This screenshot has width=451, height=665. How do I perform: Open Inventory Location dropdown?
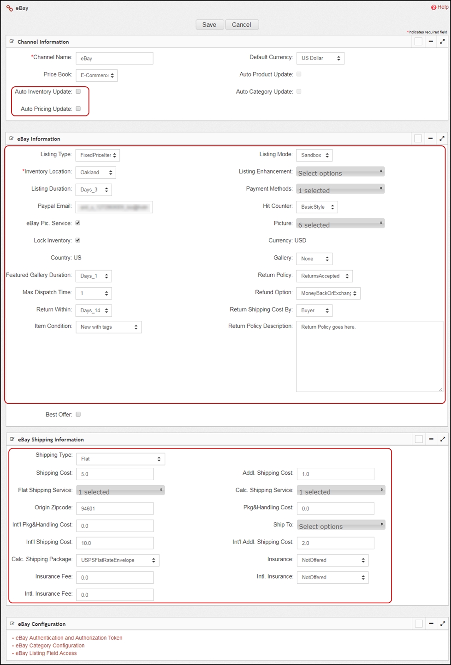click(95, 172)
